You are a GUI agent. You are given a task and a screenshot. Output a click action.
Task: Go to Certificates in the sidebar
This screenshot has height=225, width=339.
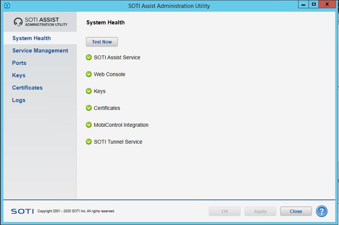click(x=27, y=88)
